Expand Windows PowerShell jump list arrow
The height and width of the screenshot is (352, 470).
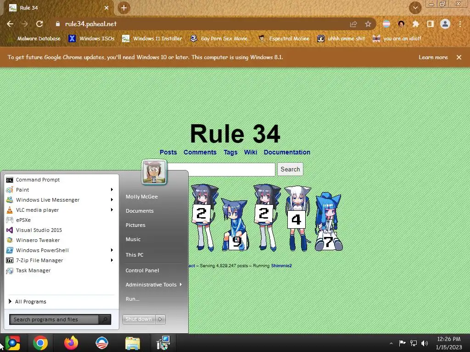[x=112, y=250]
